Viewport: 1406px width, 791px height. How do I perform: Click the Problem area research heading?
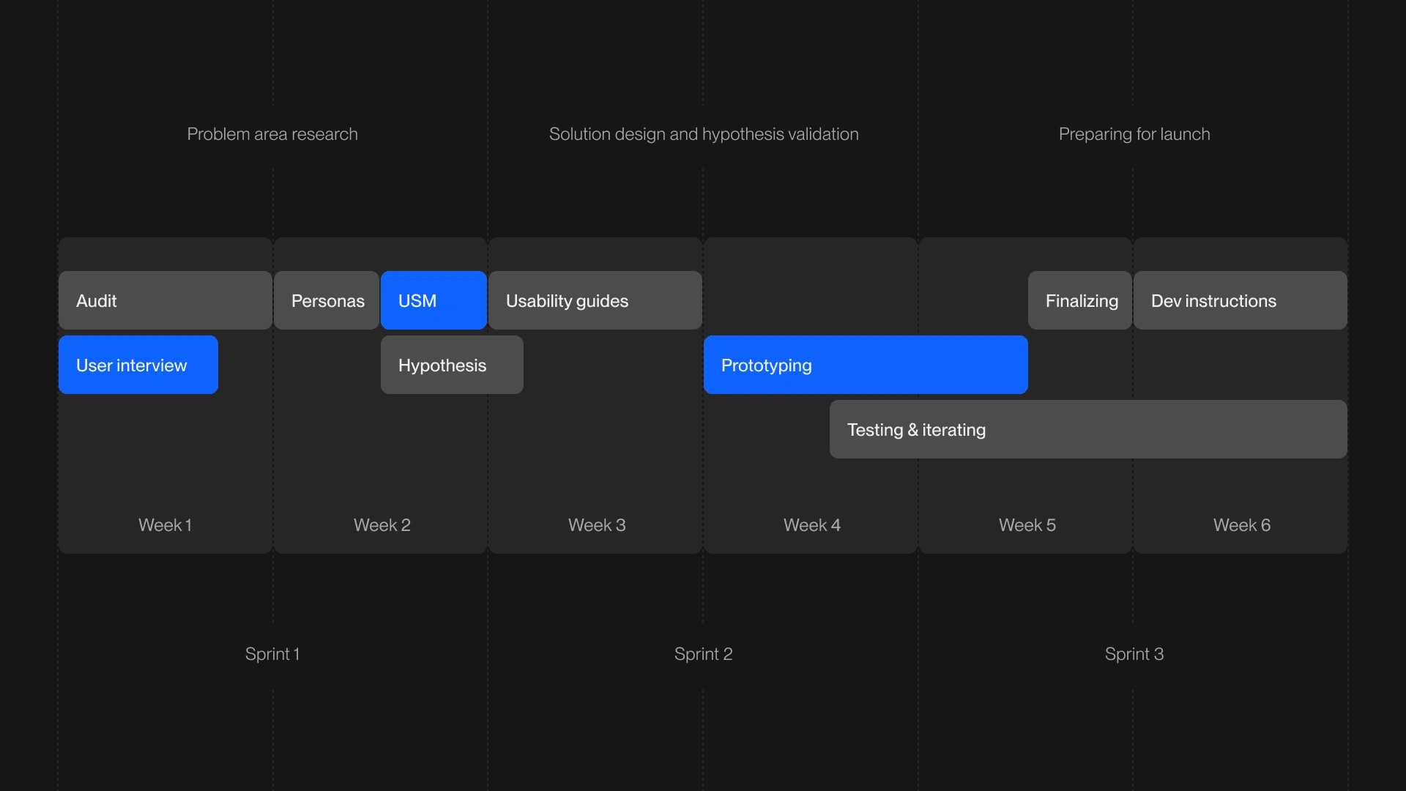[272, 134]
